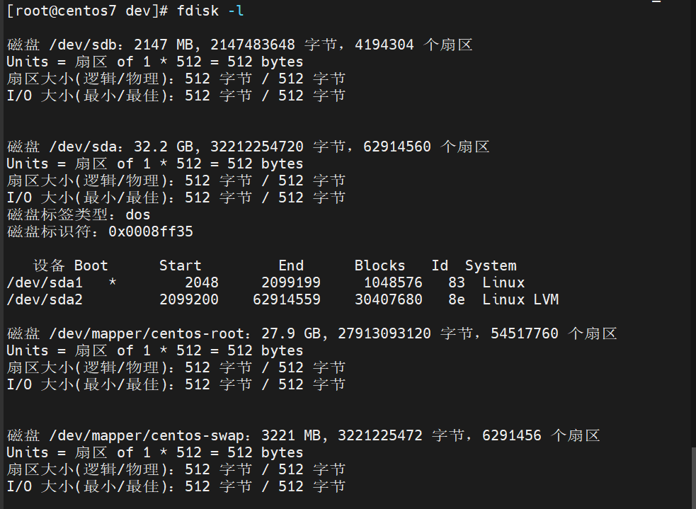This screenshot has width=696, height=509.
Task: Click the 'Linux LVM' system type
Action: tap(520, 299)
